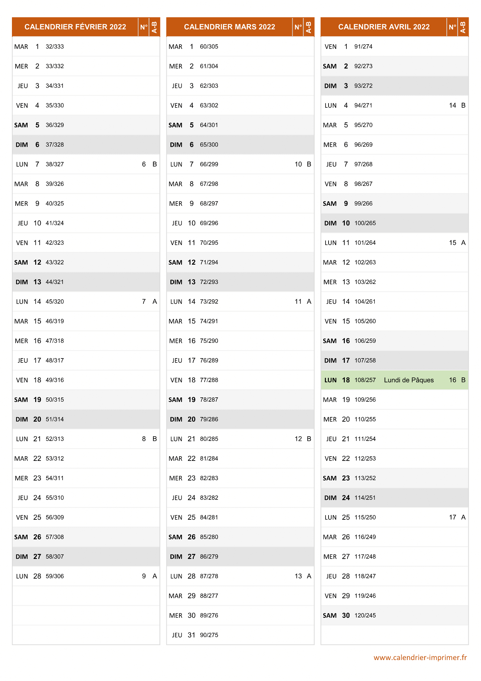Select the Calendrier Février 2022 header
Image resolution: width=481 pixels, height=681 pixels.
pos(75,27)
